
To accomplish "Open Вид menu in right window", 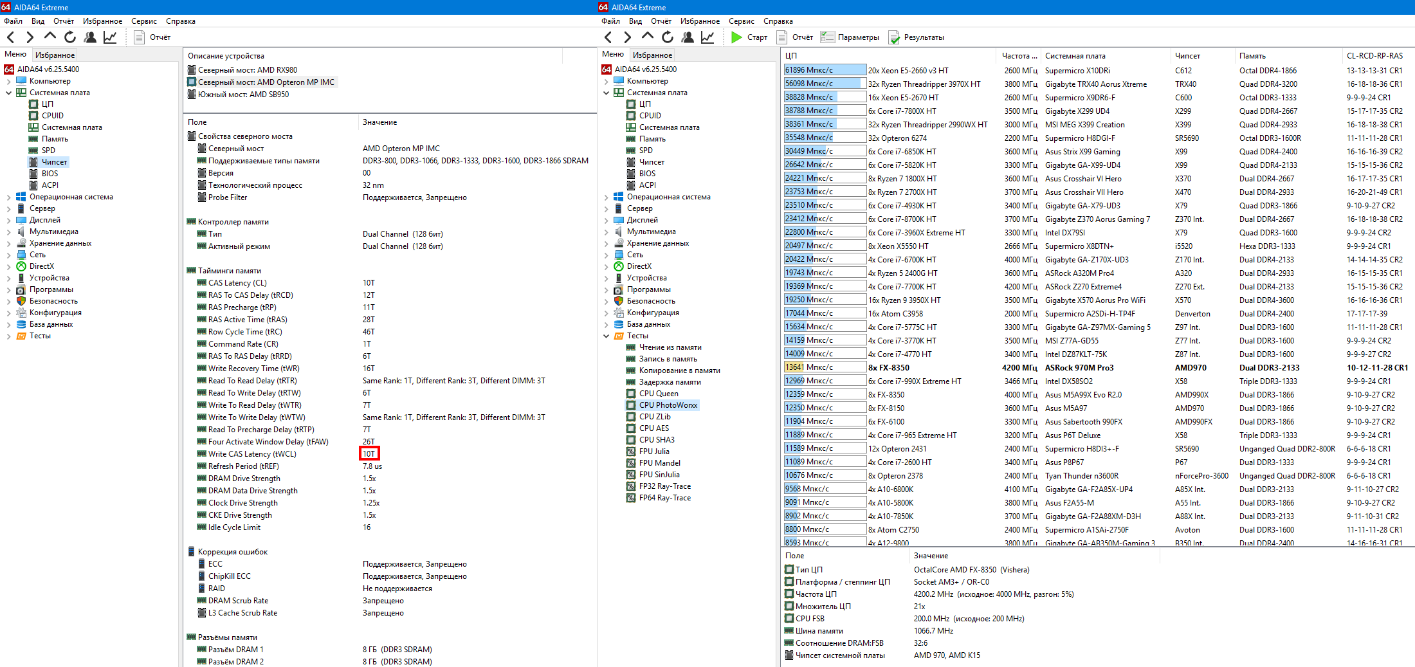I will pos(635,21).
